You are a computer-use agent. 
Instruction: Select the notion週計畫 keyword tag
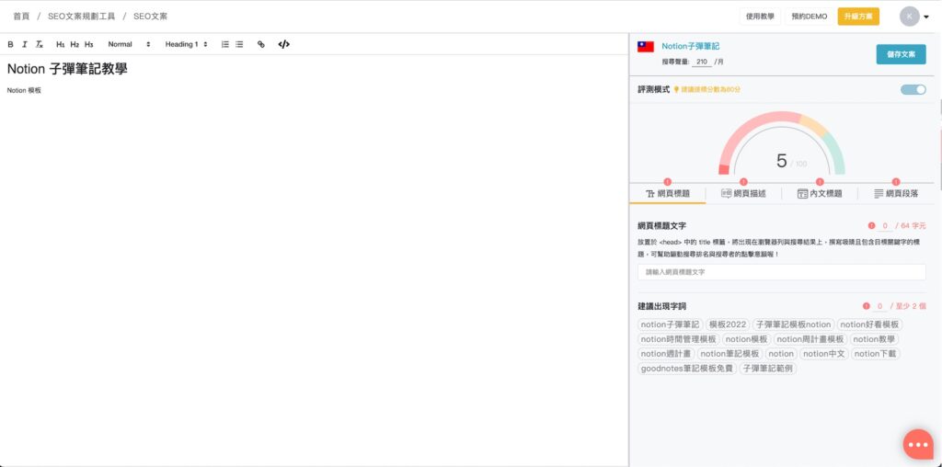(666, 354)
